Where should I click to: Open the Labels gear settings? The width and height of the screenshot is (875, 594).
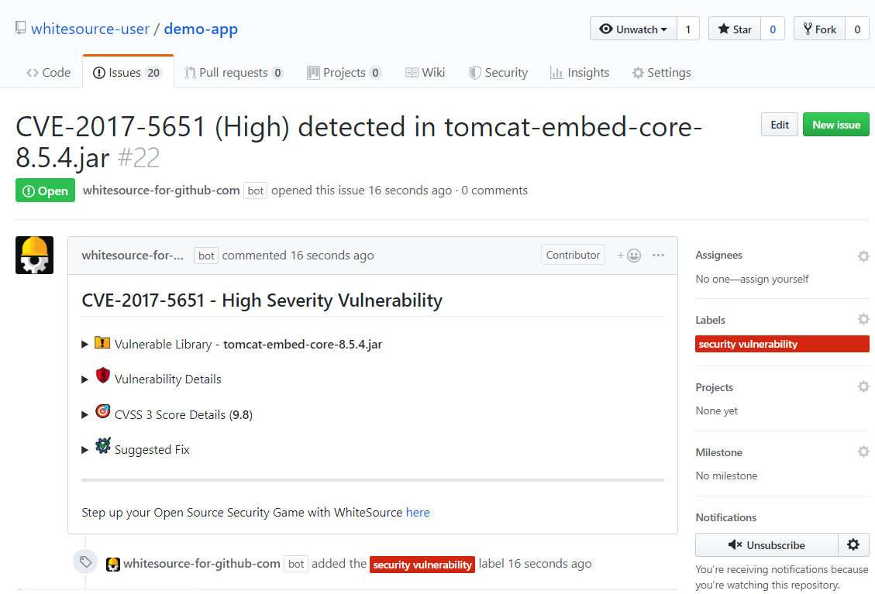(863, 319)
